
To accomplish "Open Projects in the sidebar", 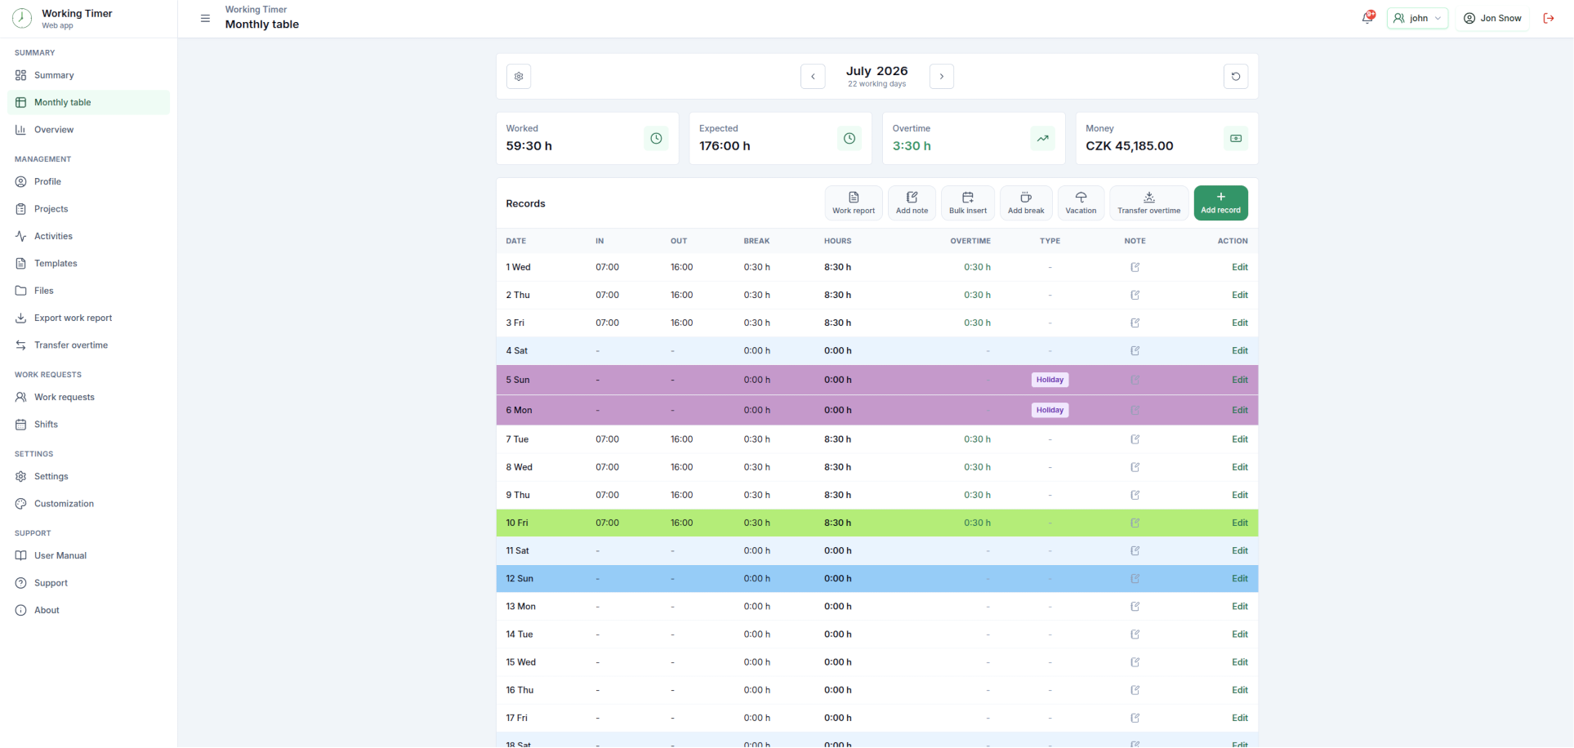I will point(88,209).
